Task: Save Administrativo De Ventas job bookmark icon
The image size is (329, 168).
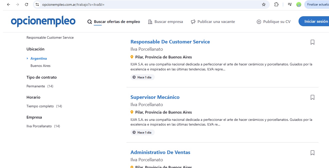Action: tap(312, 153)
